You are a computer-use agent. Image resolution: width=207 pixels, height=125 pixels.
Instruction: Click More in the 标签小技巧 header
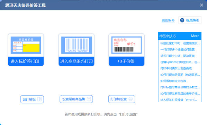click(195, 36)
